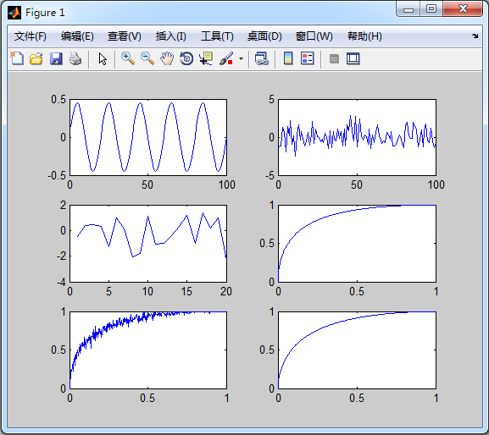Toggle the Edit Plot arrow tool

(x=103, y=58)
